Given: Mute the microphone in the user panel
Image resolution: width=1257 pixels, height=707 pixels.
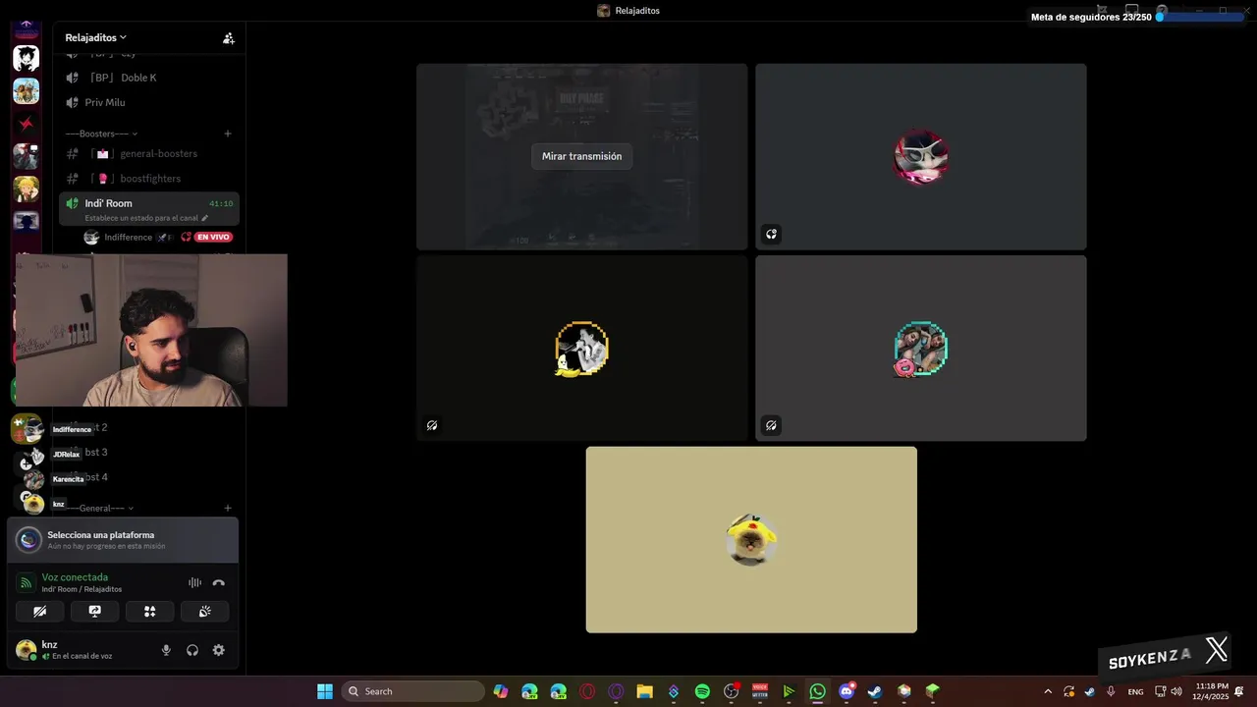Looking at the screenshot, I should pos(166,650).
